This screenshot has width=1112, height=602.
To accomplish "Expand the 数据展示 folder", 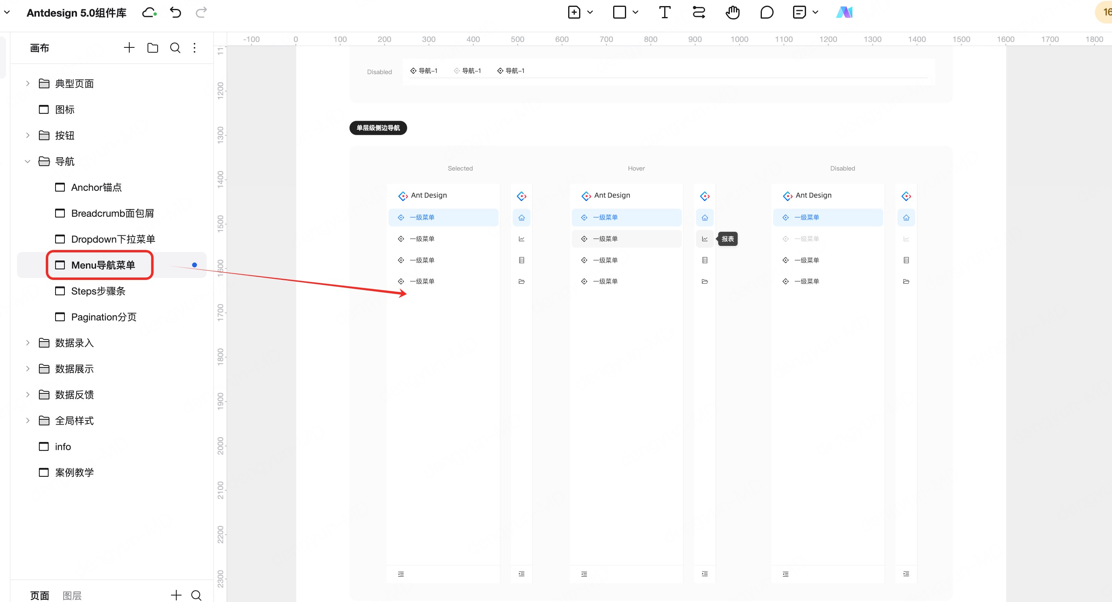I will 28,369.
